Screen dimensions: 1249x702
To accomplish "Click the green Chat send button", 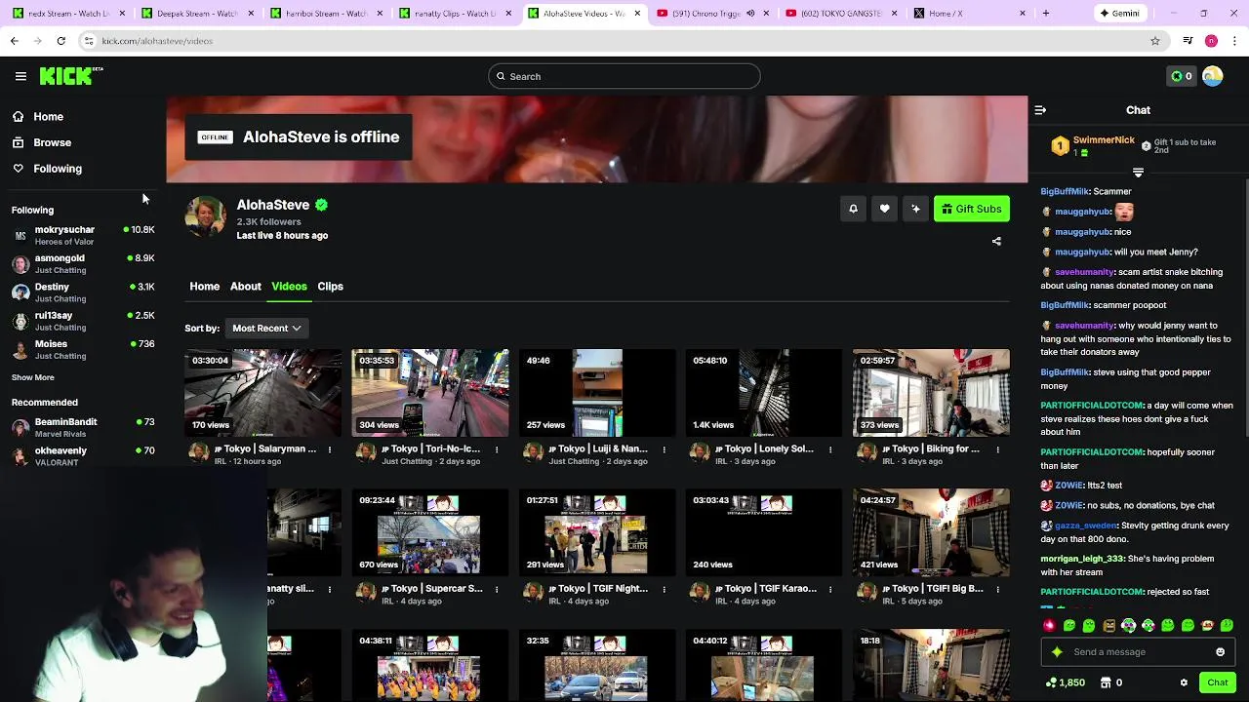I will coord(1217,682).
